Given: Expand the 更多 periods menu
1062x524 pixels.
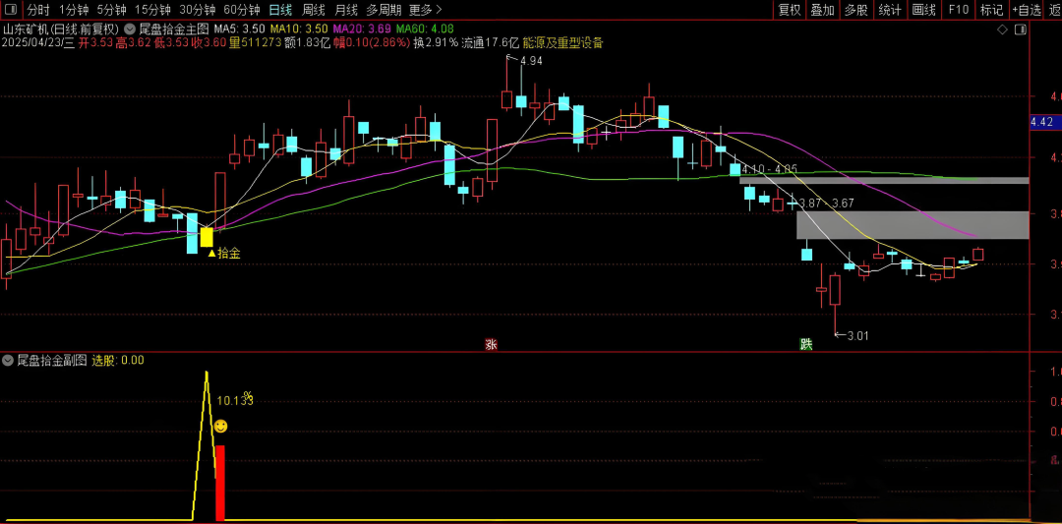Looking at the screenshot, I should pyautogui.click(x=426, y=10).
